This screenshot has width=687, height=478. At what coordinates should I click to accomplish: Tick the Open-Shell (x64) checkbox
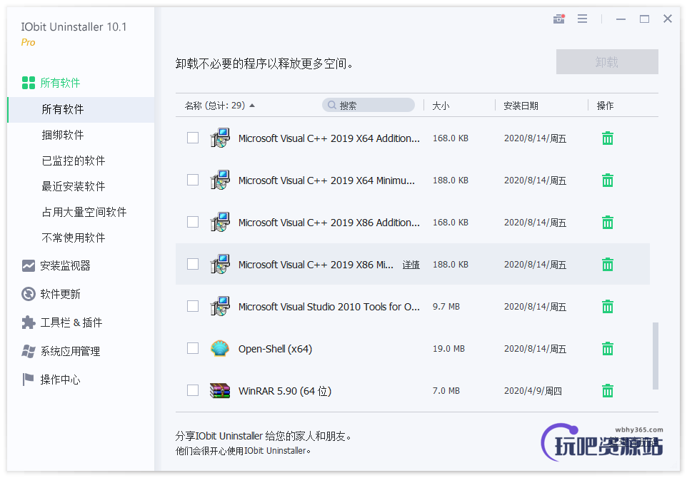point(193,348)
